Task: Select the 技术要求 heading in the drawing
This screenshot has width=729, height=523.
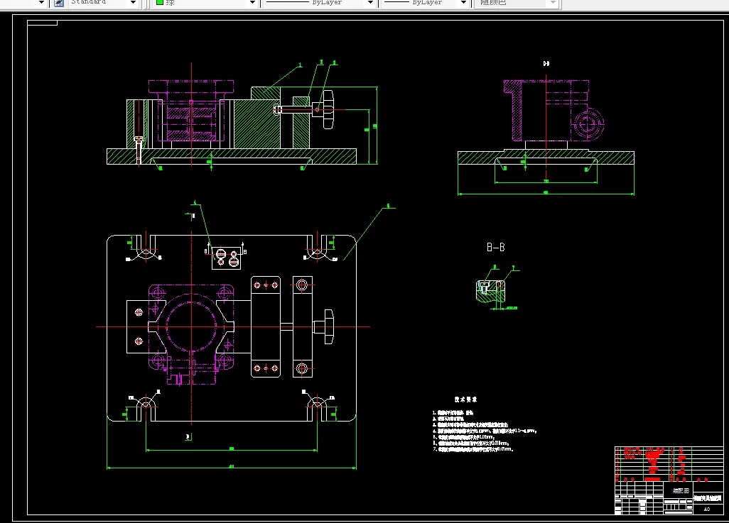Action: tap(465, 400)
